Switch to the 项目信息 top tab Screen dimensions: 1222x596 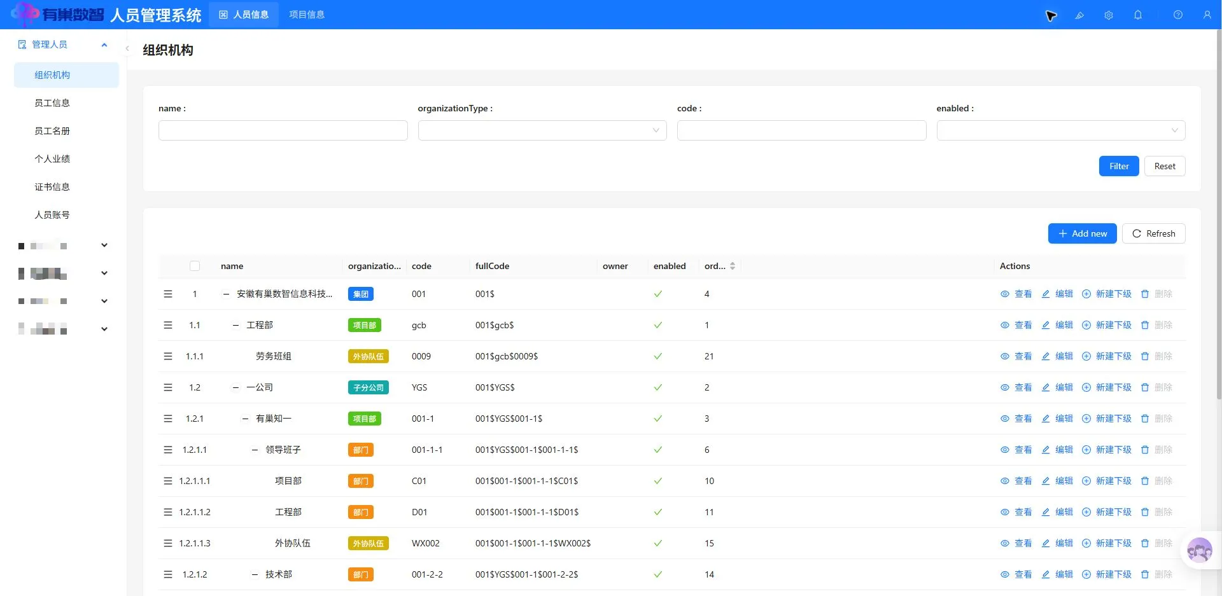point(307,15)
